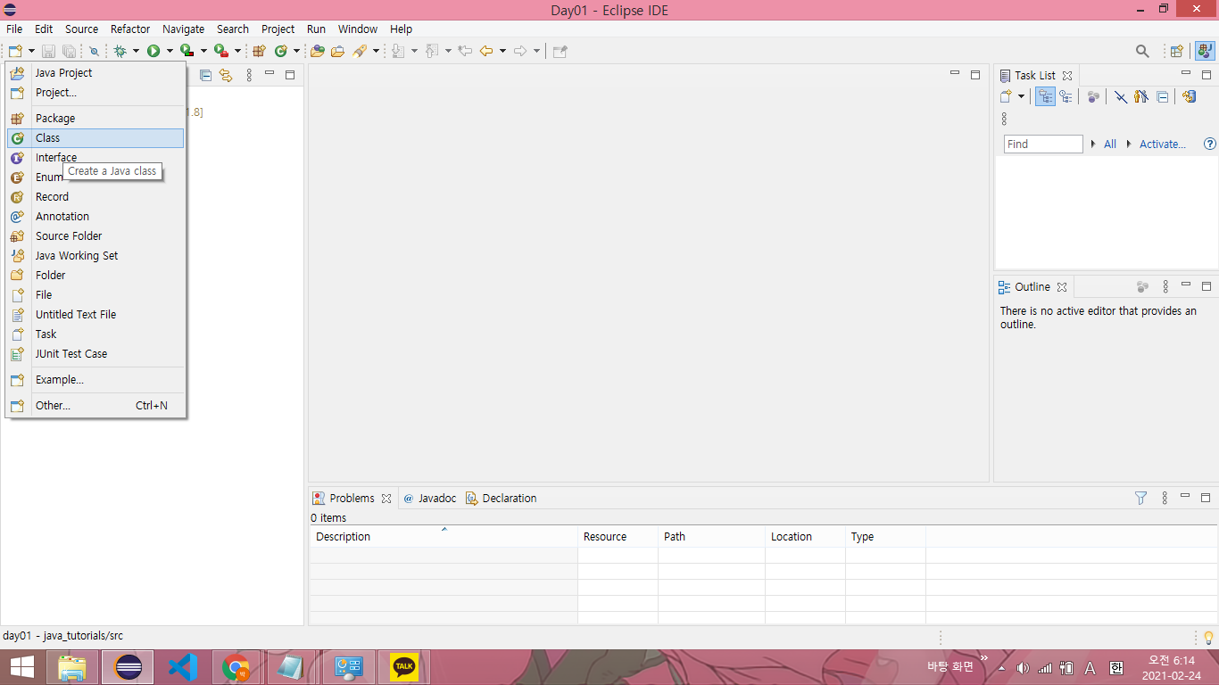Open the dropdown arrow beside New icon
The width and height of the screenshot is (1219, 685).
(x=31, y=51)
